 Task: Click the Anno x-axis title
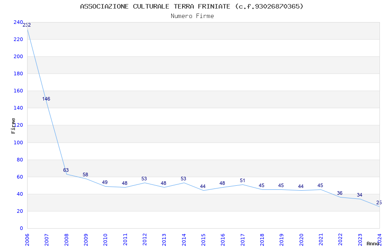point(373,243)
